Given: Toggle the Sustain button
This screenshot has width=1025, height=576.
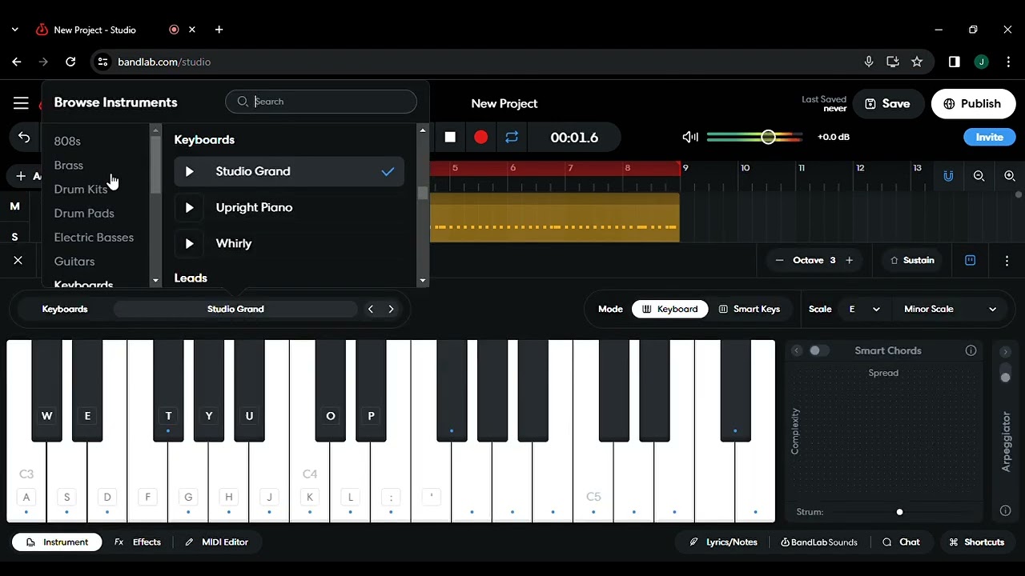Looking at the screenshot, I should (x=912, y=261).
